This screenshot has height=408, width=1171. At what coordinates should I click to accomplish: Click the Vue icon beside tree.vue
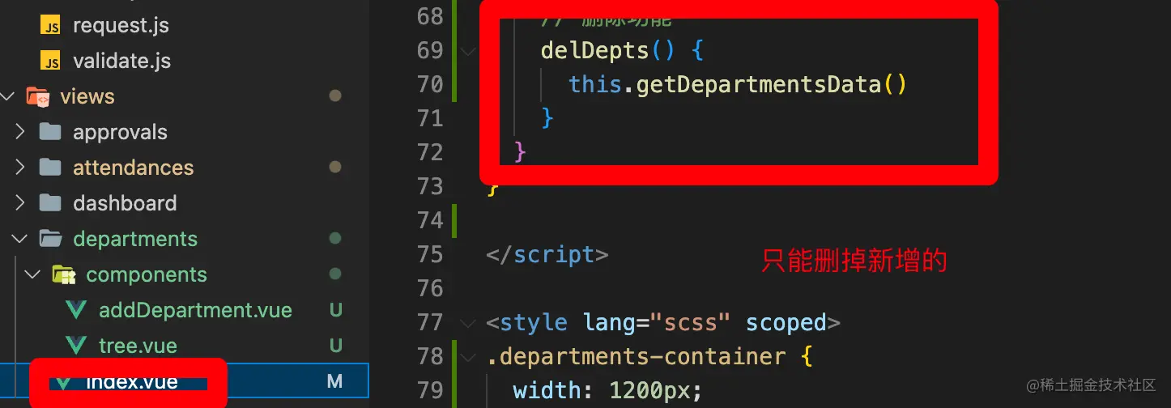point(76,346)
